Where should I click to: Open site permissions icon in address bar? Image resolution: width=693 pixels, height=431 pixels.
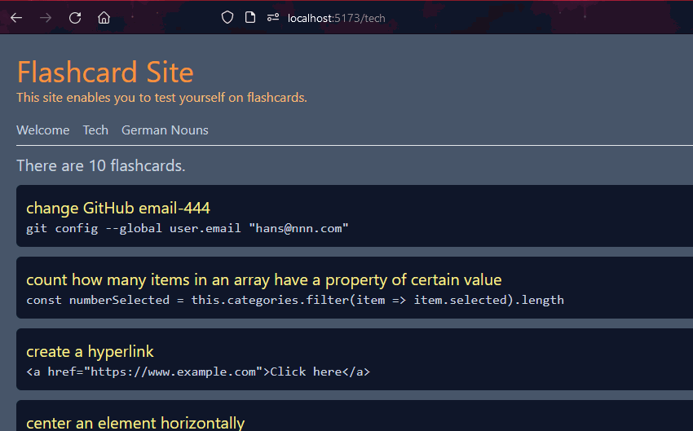[x=273, y=18]
